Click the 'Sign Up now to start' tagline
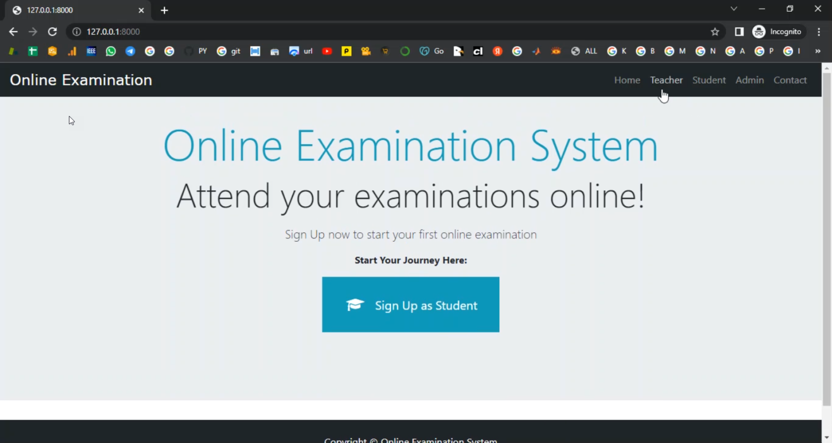The height and width of the screenshot is (443, 832). [411, 235]
